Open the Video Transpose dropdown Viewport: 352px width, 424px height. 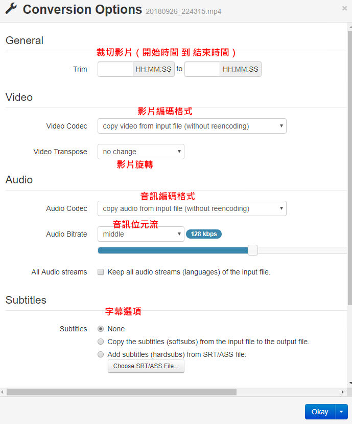point(140,152)
